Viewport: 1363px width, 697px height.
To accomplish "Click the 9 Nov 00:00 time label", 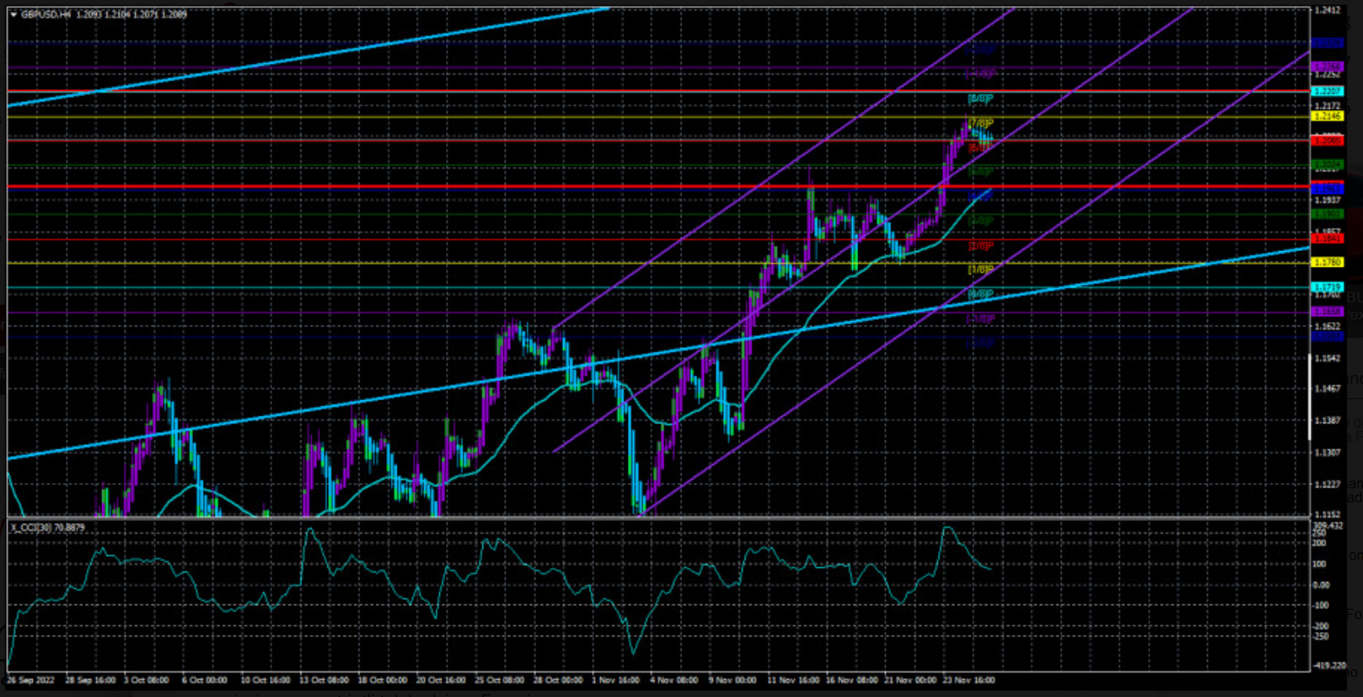I will pyautogui.click(x=733, y=681).
